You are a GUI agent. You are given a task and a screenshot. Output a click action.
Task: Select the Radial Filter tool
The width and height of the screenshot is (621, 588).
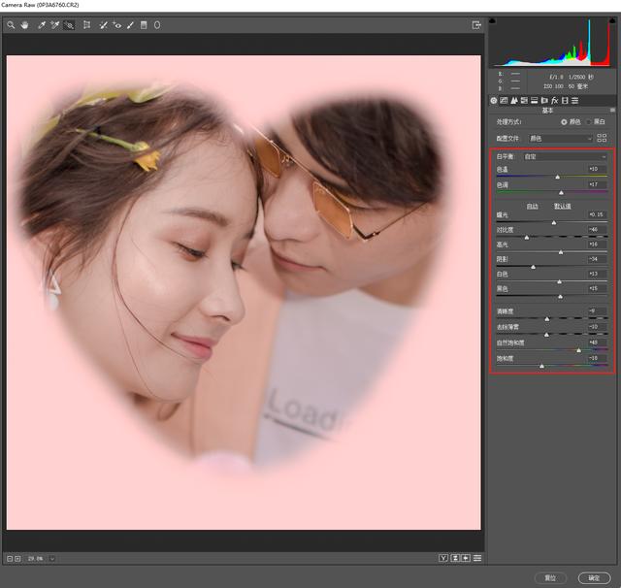[157, 25]
